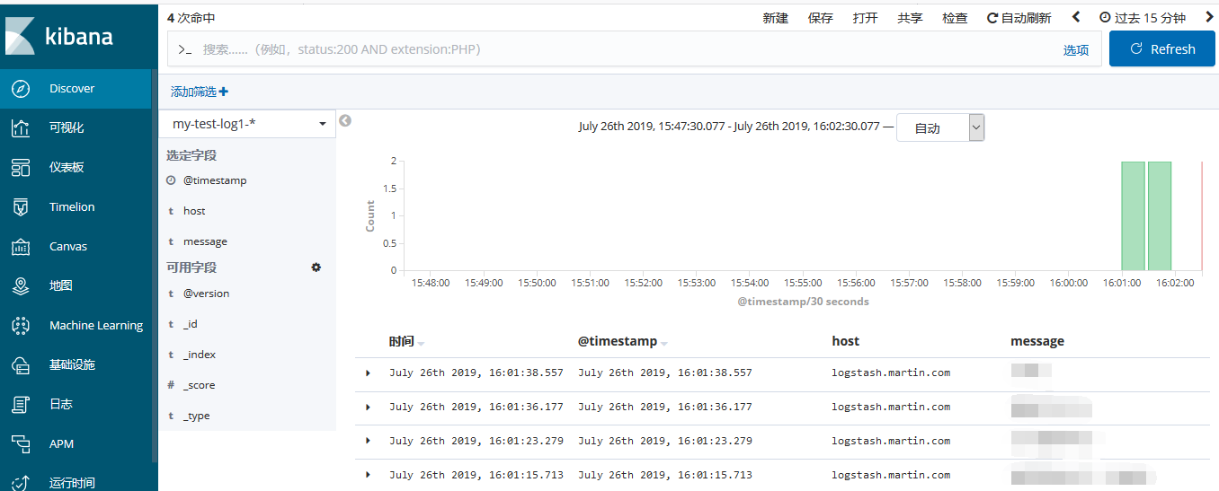Open the my-test-log1-* index pattern dropdown

click(x=247, y=124)
